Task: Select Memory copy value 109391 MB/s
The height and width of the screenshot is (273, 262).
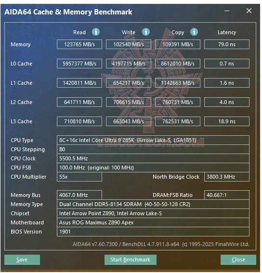Action: (x=178, y=44)
